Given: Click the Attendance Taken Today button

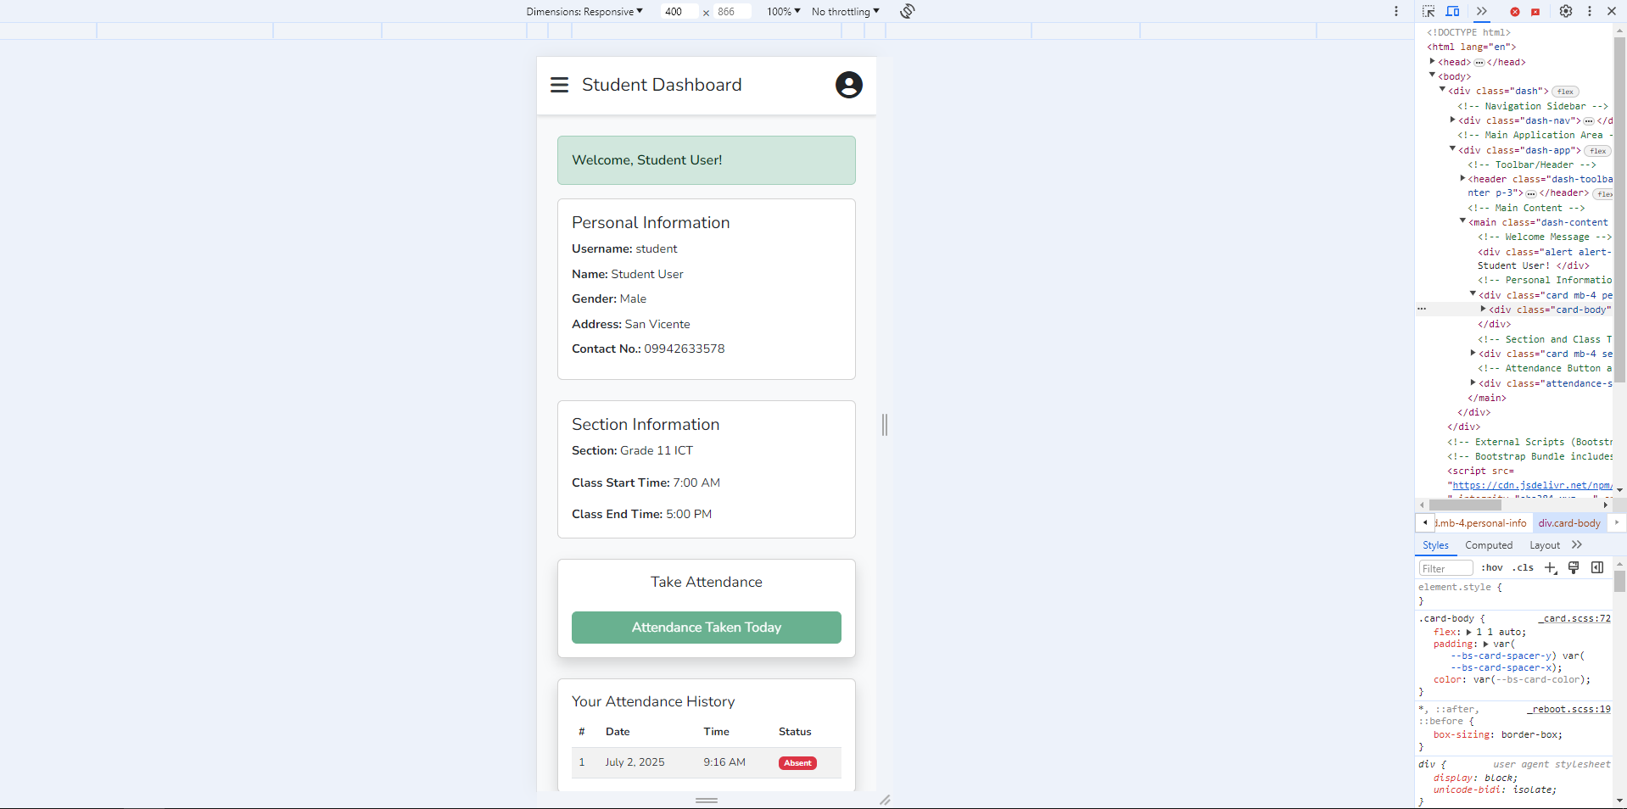Looking at the screenshot, I should [706, 628].
